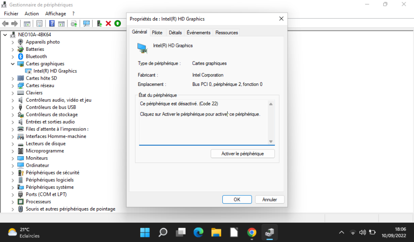Confirm the dialog with OK
Image resolution: width=414 pixels, height=242 pixels.
pyautogui.click(x=237, y=199)
